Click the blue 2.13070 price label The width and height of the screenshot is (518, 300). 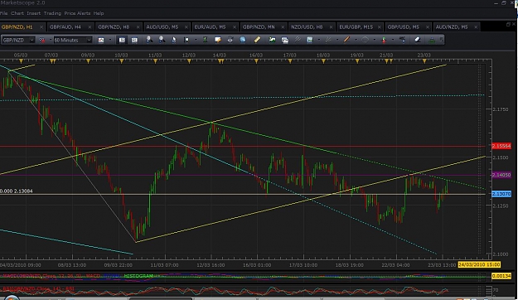click(x=501, y=194)
